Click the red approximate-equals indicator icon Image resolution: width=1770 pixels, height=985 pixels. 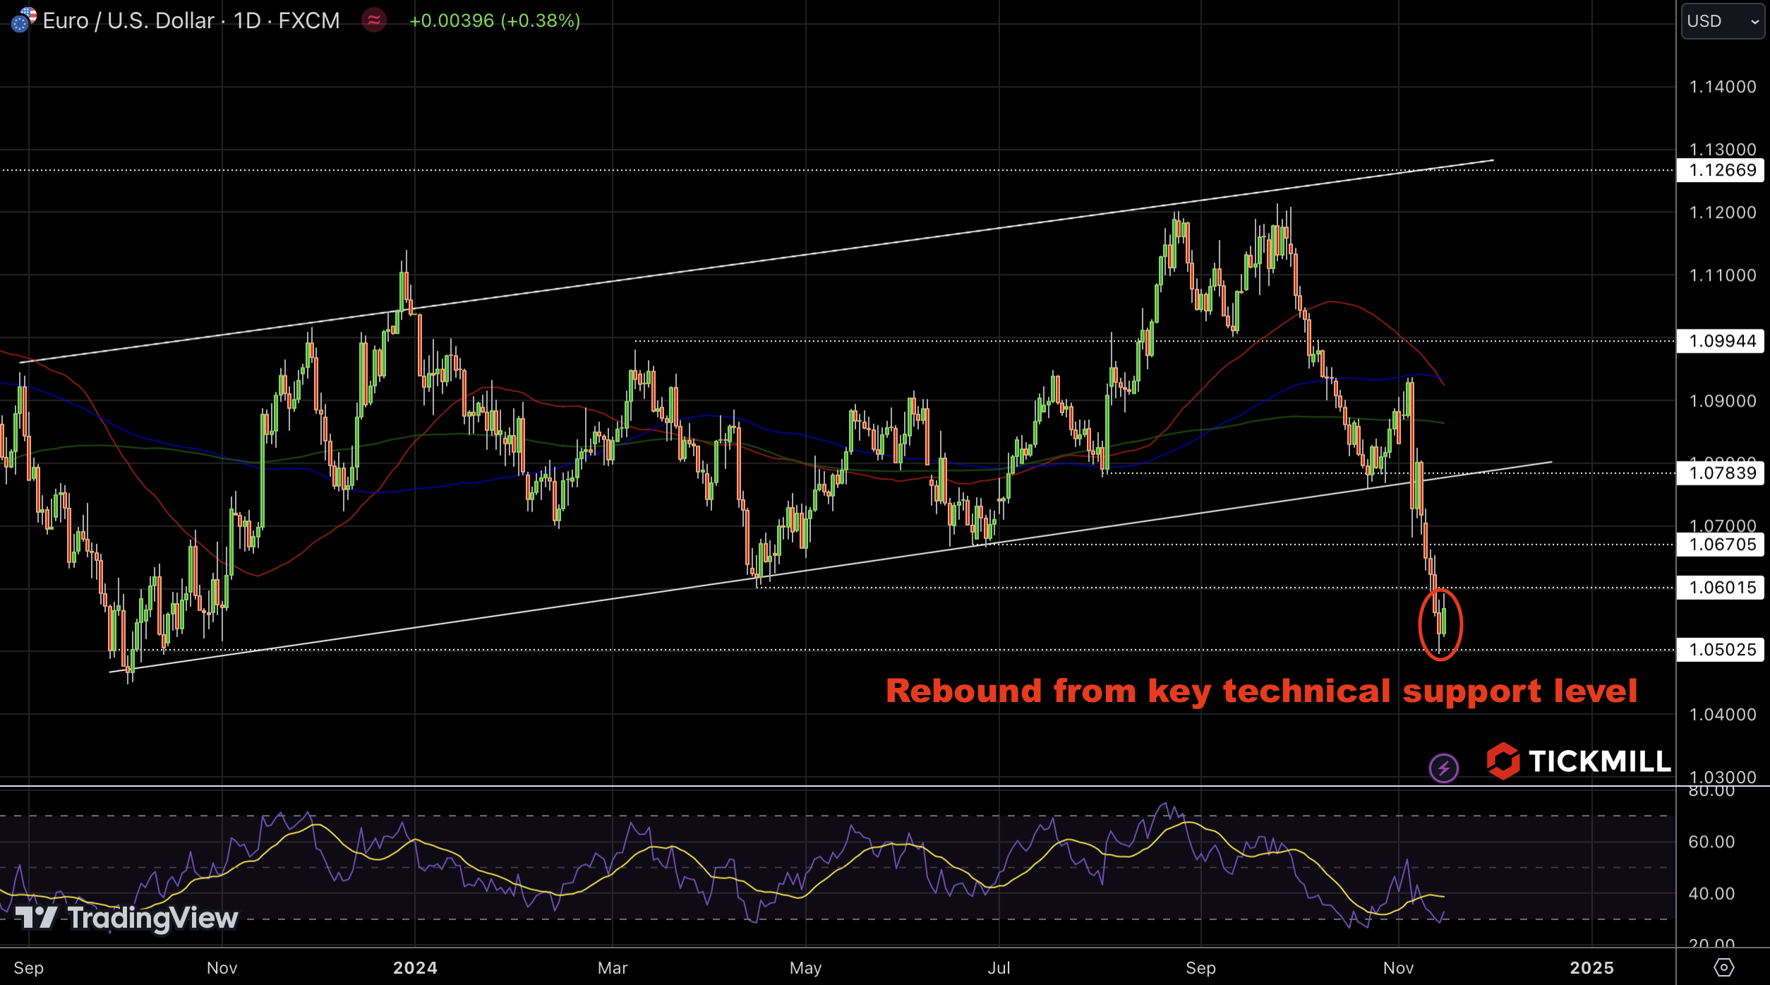374,20
